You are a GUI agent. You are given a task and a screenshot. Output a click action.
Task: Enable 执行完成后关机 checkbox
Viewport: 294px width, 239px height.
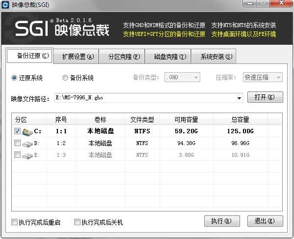coord(77,222)
